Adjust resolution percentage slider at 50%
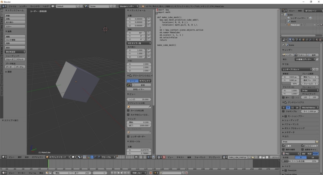The width and height of the screenshot is (323, 175). click(x=291, y=84)
